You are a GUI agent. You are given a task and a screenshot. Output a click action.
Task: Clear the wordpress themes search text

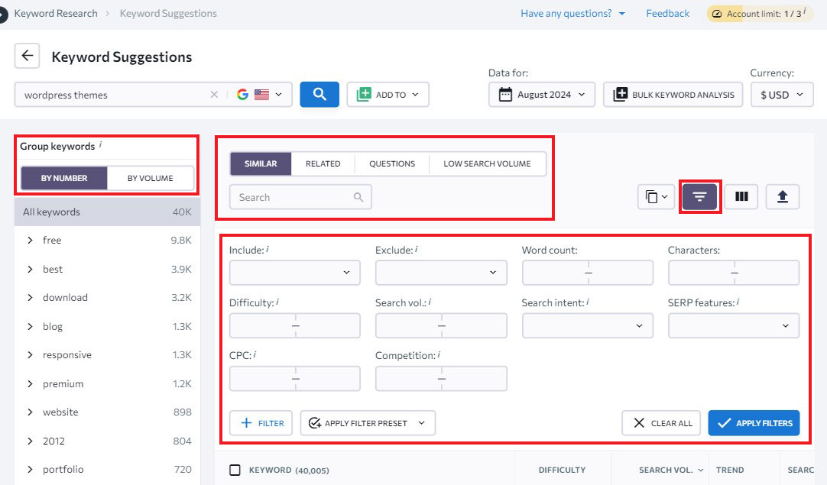pos(214,95)
